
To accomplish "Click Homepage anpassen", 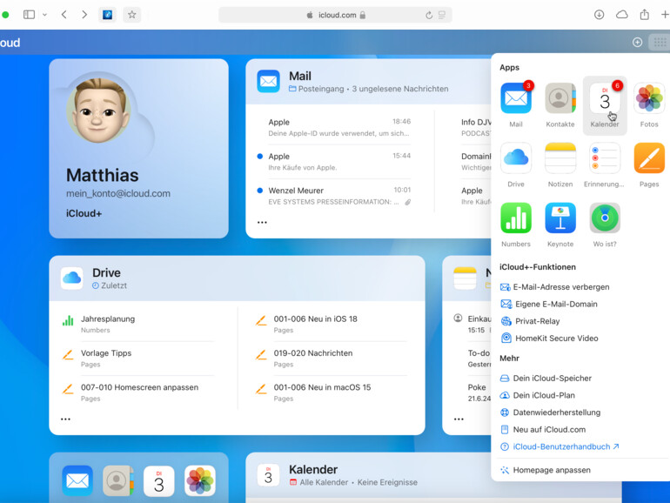I will pyautogui.click(x=546, y=470).
